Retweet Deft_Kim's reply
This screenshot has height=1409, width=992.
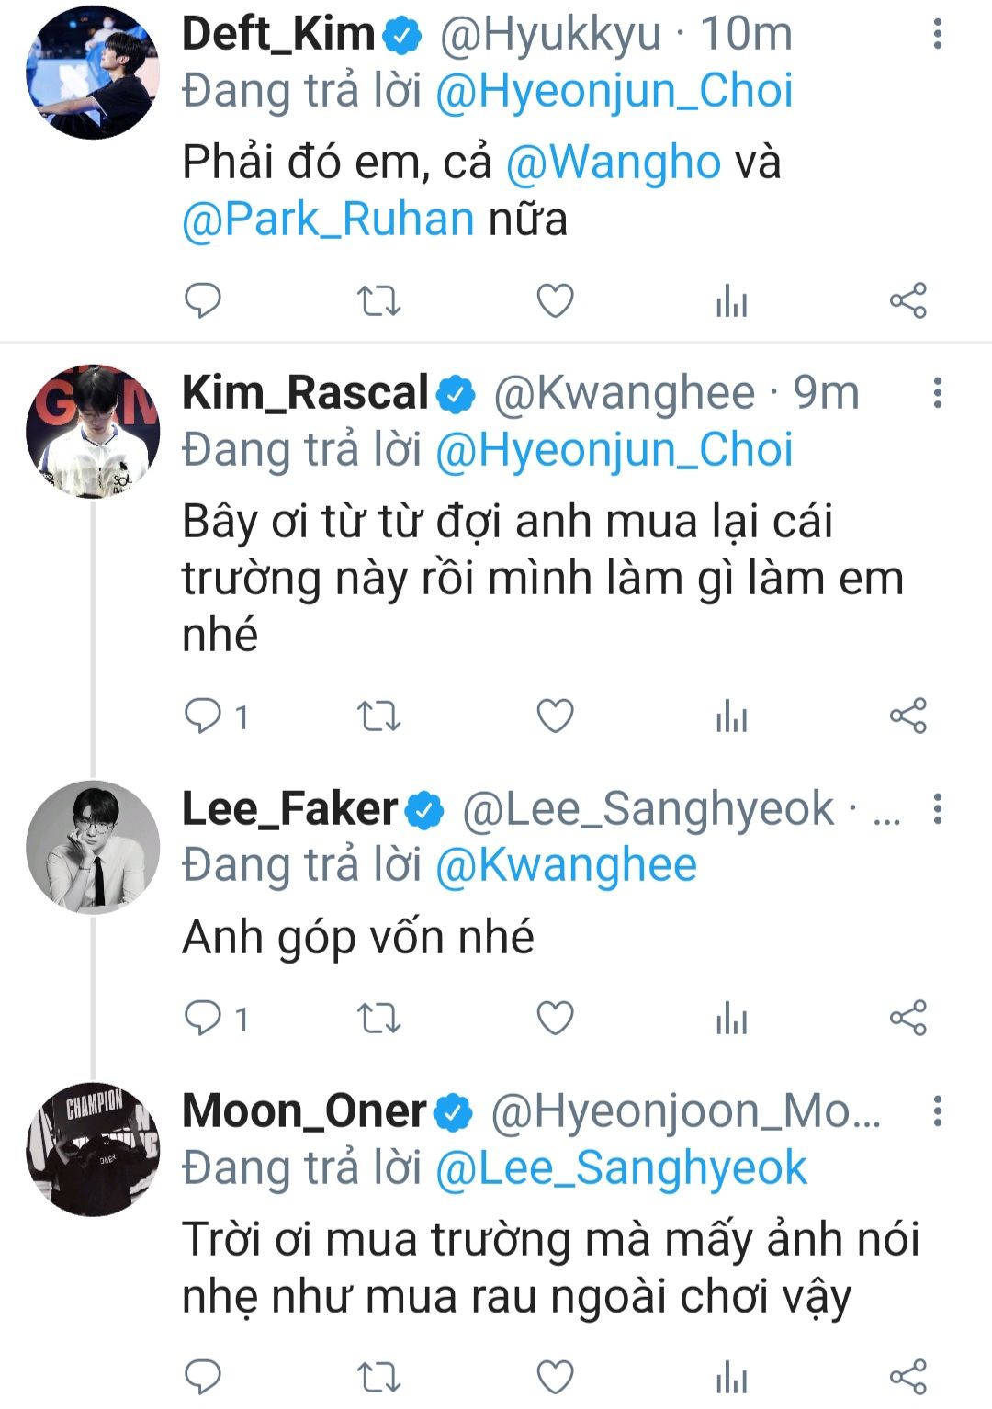pos(378,301)
